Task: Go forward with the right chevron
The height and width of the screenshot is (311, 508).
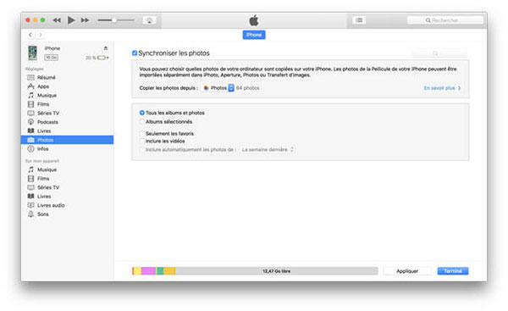Action: pyautogui.click(x=41, y=35)
